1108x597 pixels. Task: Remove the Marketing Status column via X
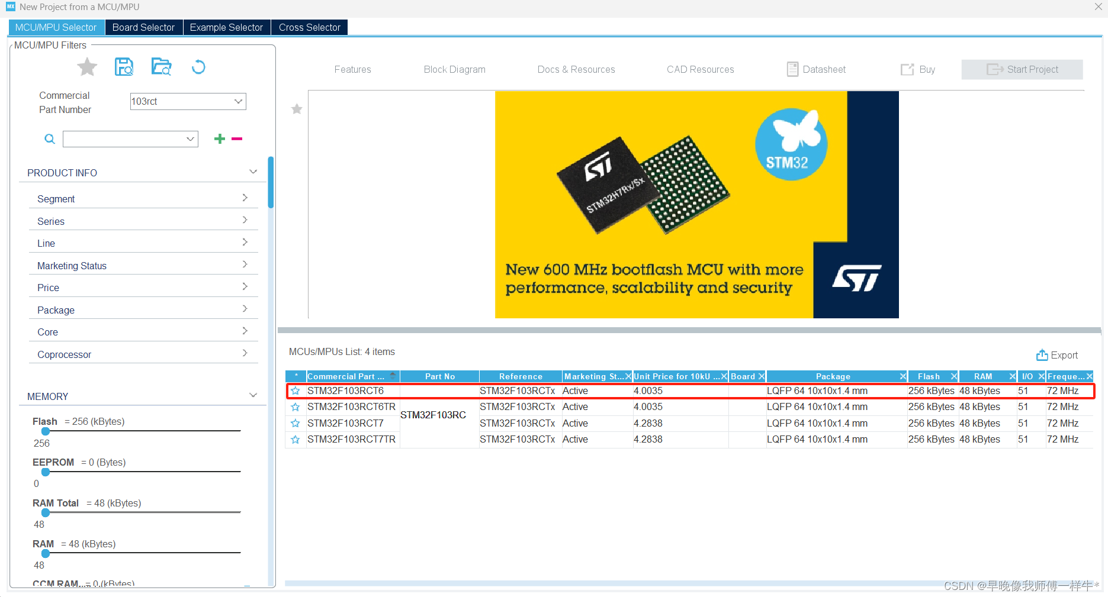(x=628, y=376)
